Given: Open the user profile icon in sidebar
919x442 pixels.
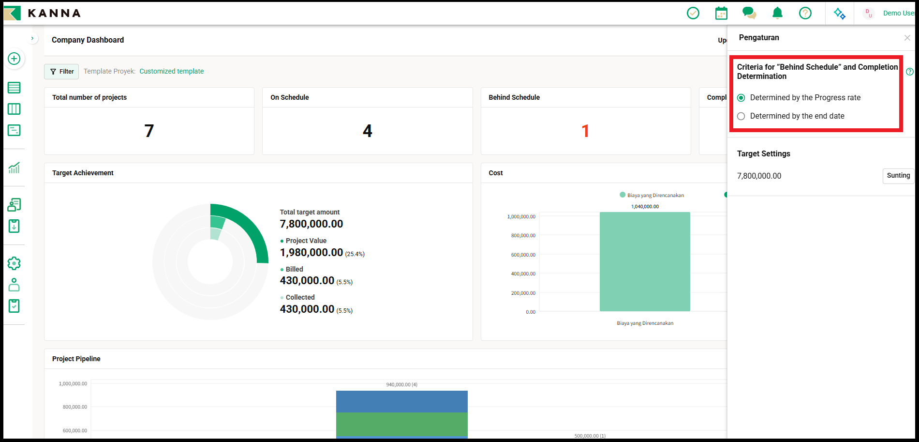Looking at the screenshot, I should 14,285.
